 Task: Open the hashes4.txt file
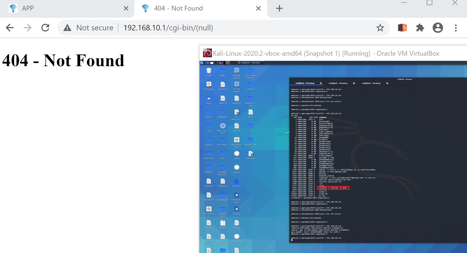[223, 182]
